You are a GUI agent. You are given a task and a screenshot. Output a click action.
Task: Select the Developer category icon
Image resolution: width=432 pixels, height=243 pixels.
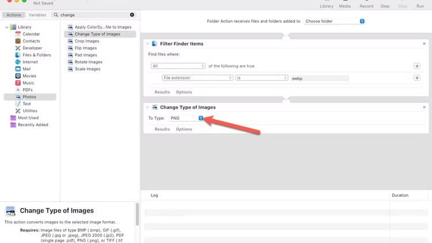(18, 48)
